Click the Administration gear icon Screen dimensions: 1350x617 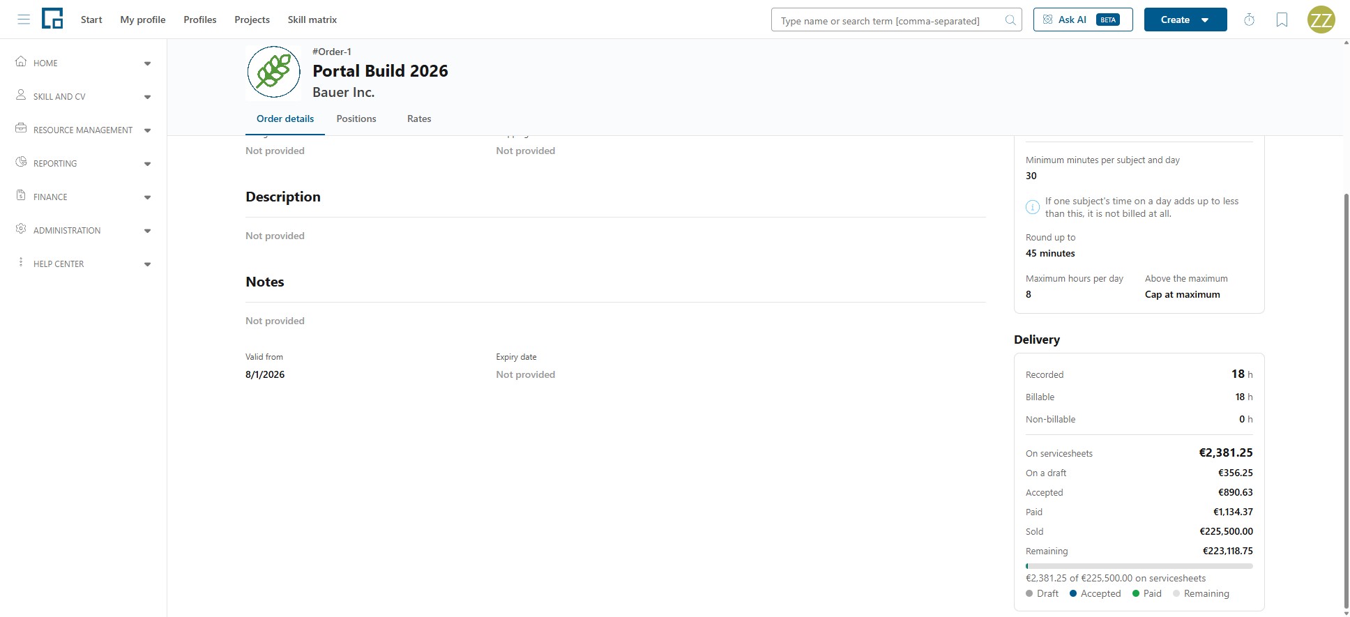click(x=21, y=229)
